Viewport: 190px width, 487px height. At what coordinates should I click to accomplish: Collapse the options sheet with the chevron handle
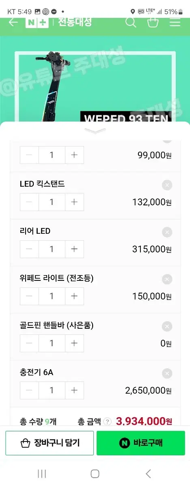[x=95, y=131]
